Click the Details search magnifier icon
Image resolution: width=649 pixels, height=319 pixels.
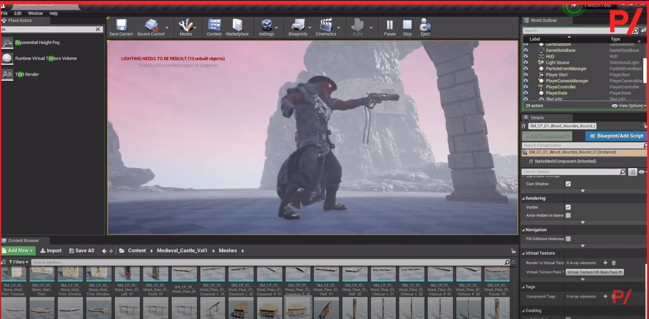[x=622, y=172]
